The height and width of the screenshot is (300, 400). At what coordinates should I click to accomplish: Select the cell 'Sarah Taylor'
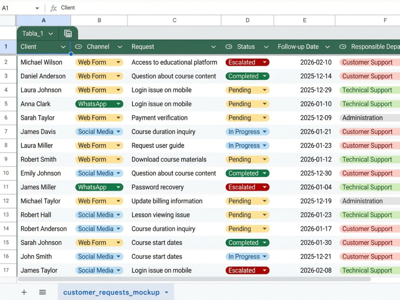point(44,118)
